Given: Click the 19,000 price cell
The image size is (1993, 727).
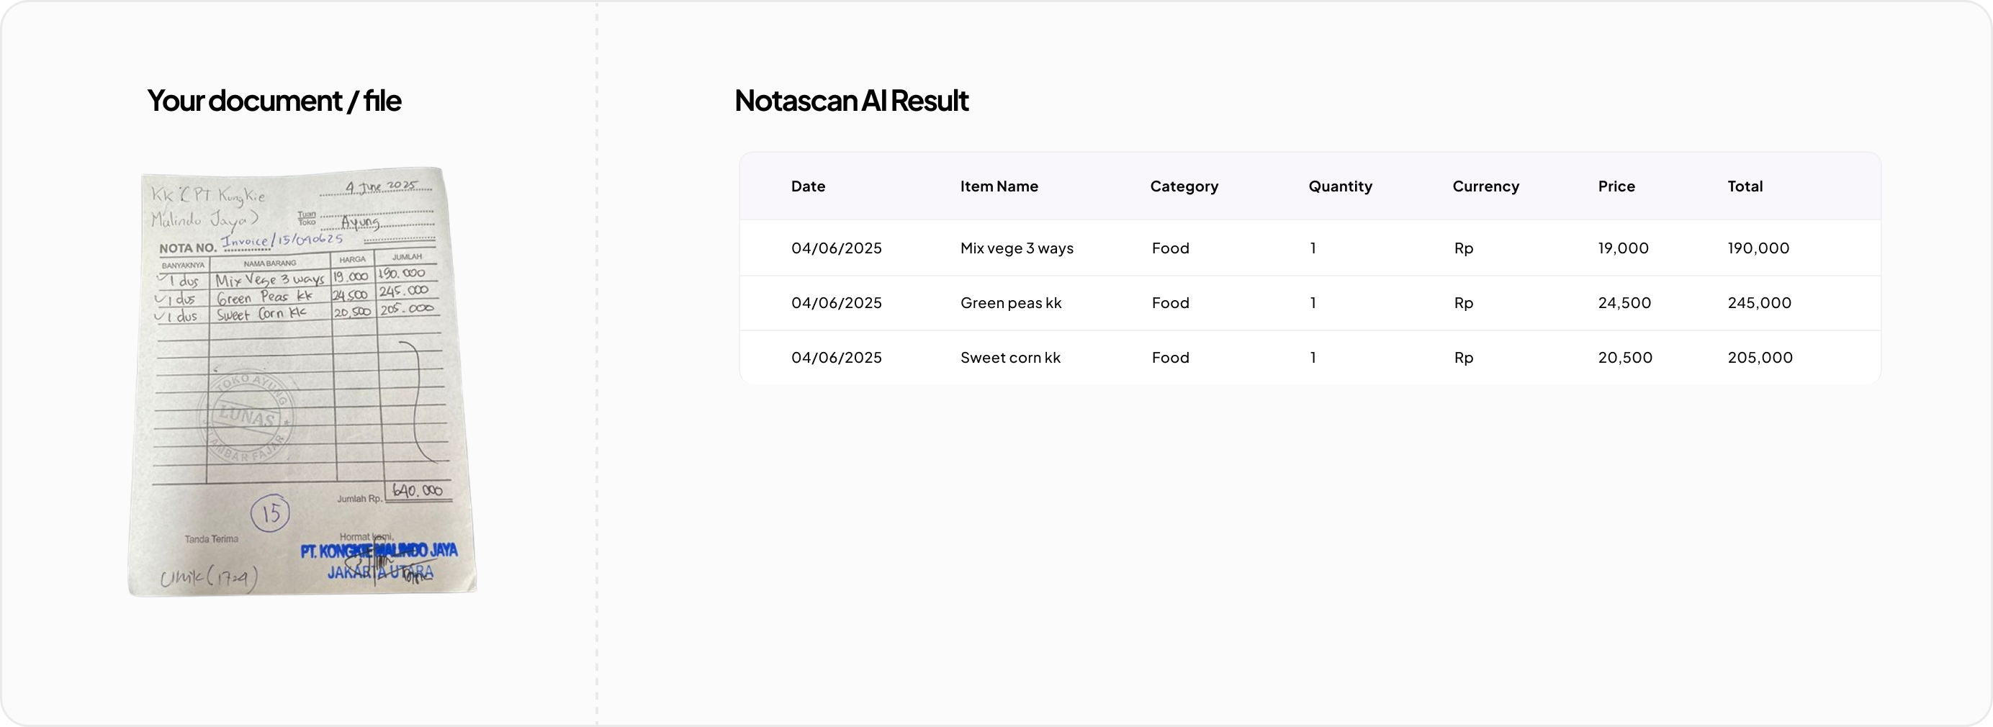Looking at the screenshot, I should [1623, 248].
